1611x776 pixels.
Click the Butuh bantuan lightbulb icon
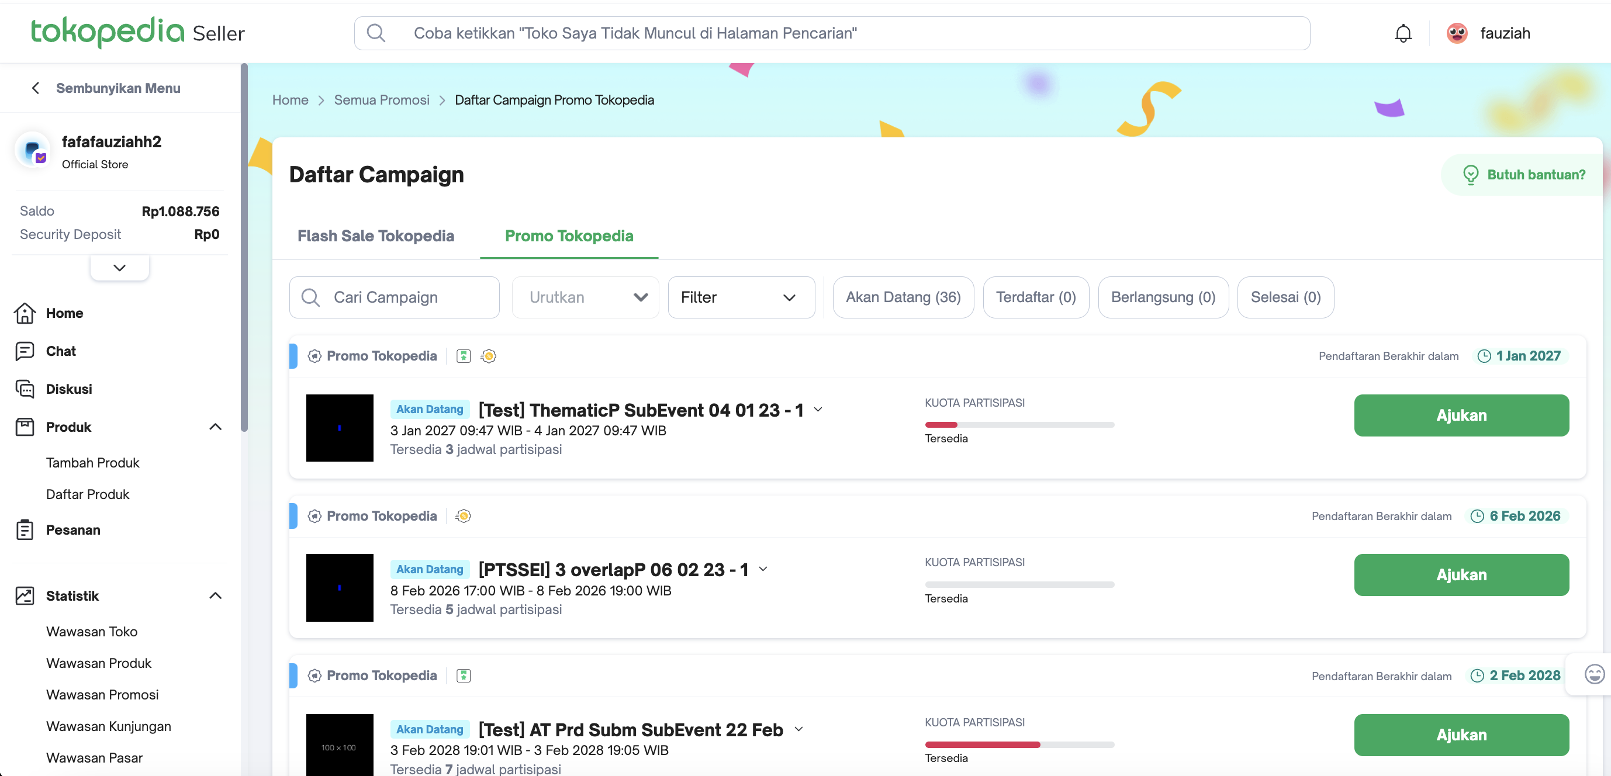click(1470, 175)
